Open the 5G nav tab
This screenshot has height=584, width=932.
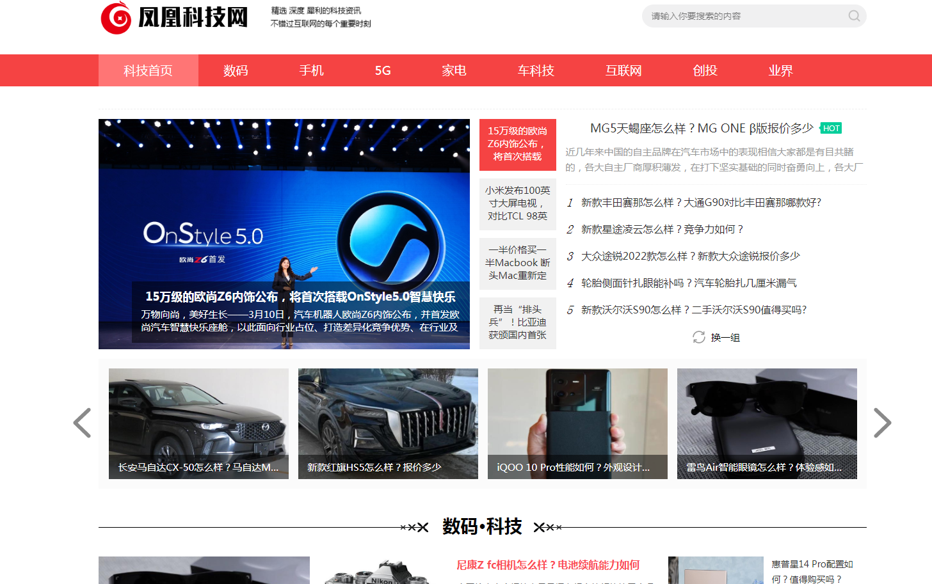click(x=383, y=70)
